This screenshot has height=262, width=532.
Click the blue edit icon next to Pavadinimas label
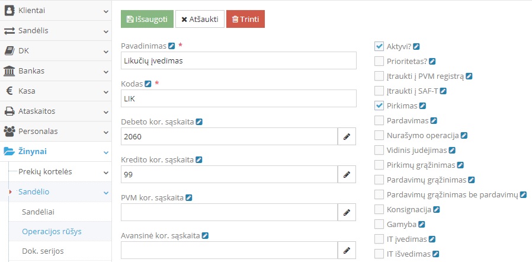pos(172,46)
